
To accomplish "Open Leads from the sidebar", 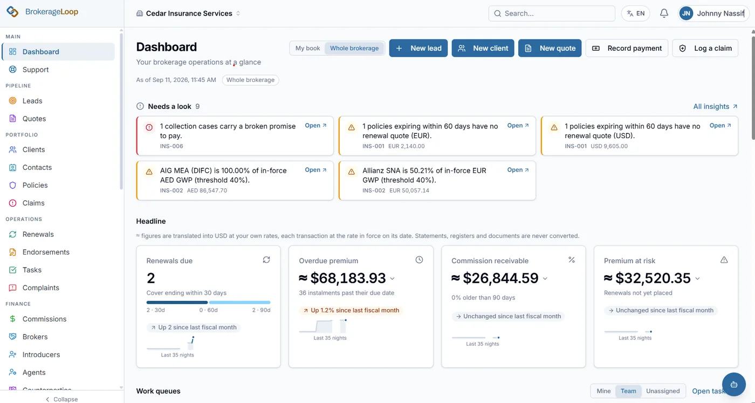I will (x=58, y=101).
